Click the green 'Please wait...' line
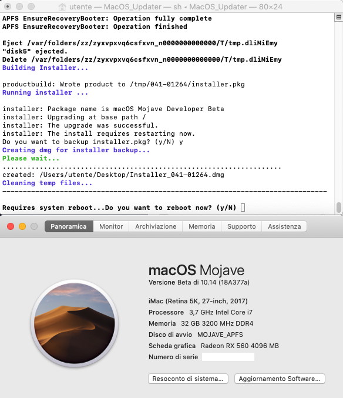This screenshot has width=343, height=398. [x=31, y=158]
